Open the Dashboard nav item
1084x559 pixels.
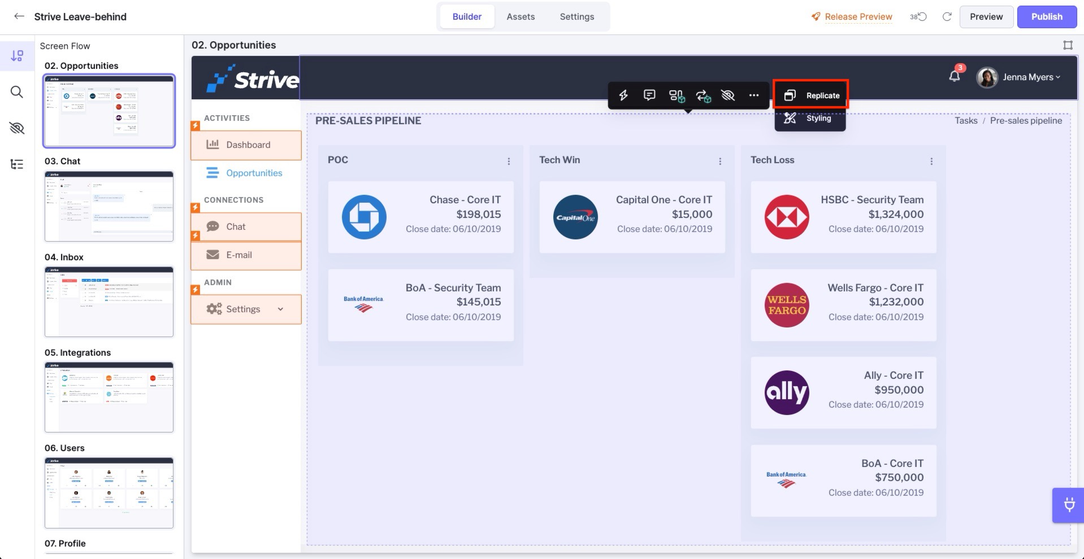tap(246, 145)
